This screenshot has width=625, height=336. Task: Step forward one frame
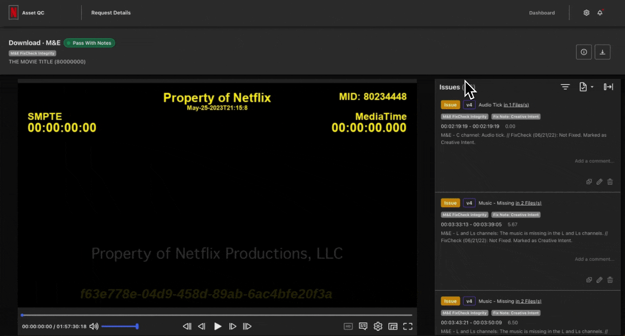pos(233,326)
